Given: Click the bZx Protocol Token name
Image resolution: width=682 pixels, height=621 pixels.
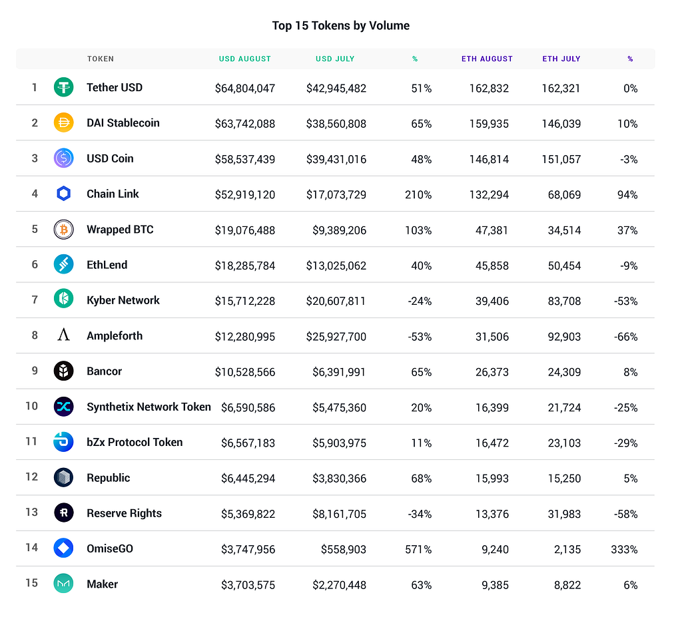Looking at the screenshot, I should (x=135, y=442).
